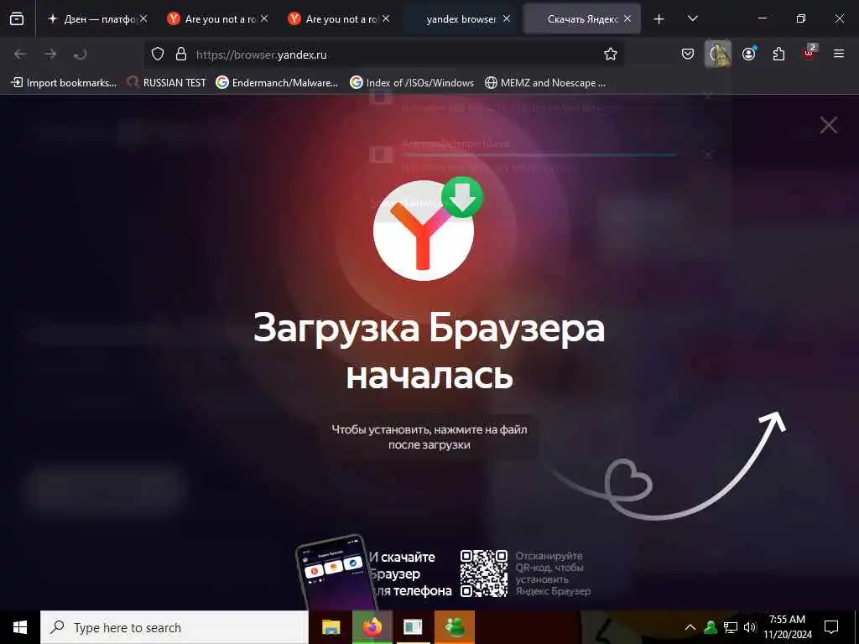Open the Action Center notifications icon
Screen dimensions: 859x644
(831, 627)
